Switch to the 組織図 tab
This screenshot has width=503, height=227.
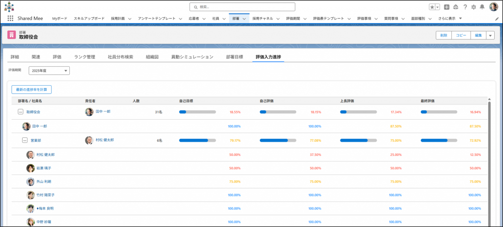[152, 57]
